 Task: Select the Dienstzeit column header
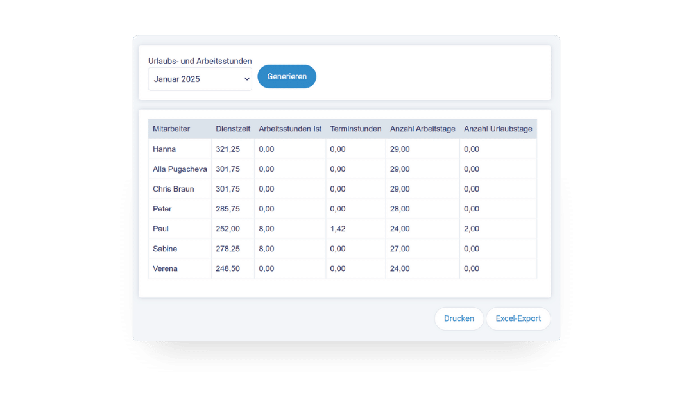click(x=233, y=129)
